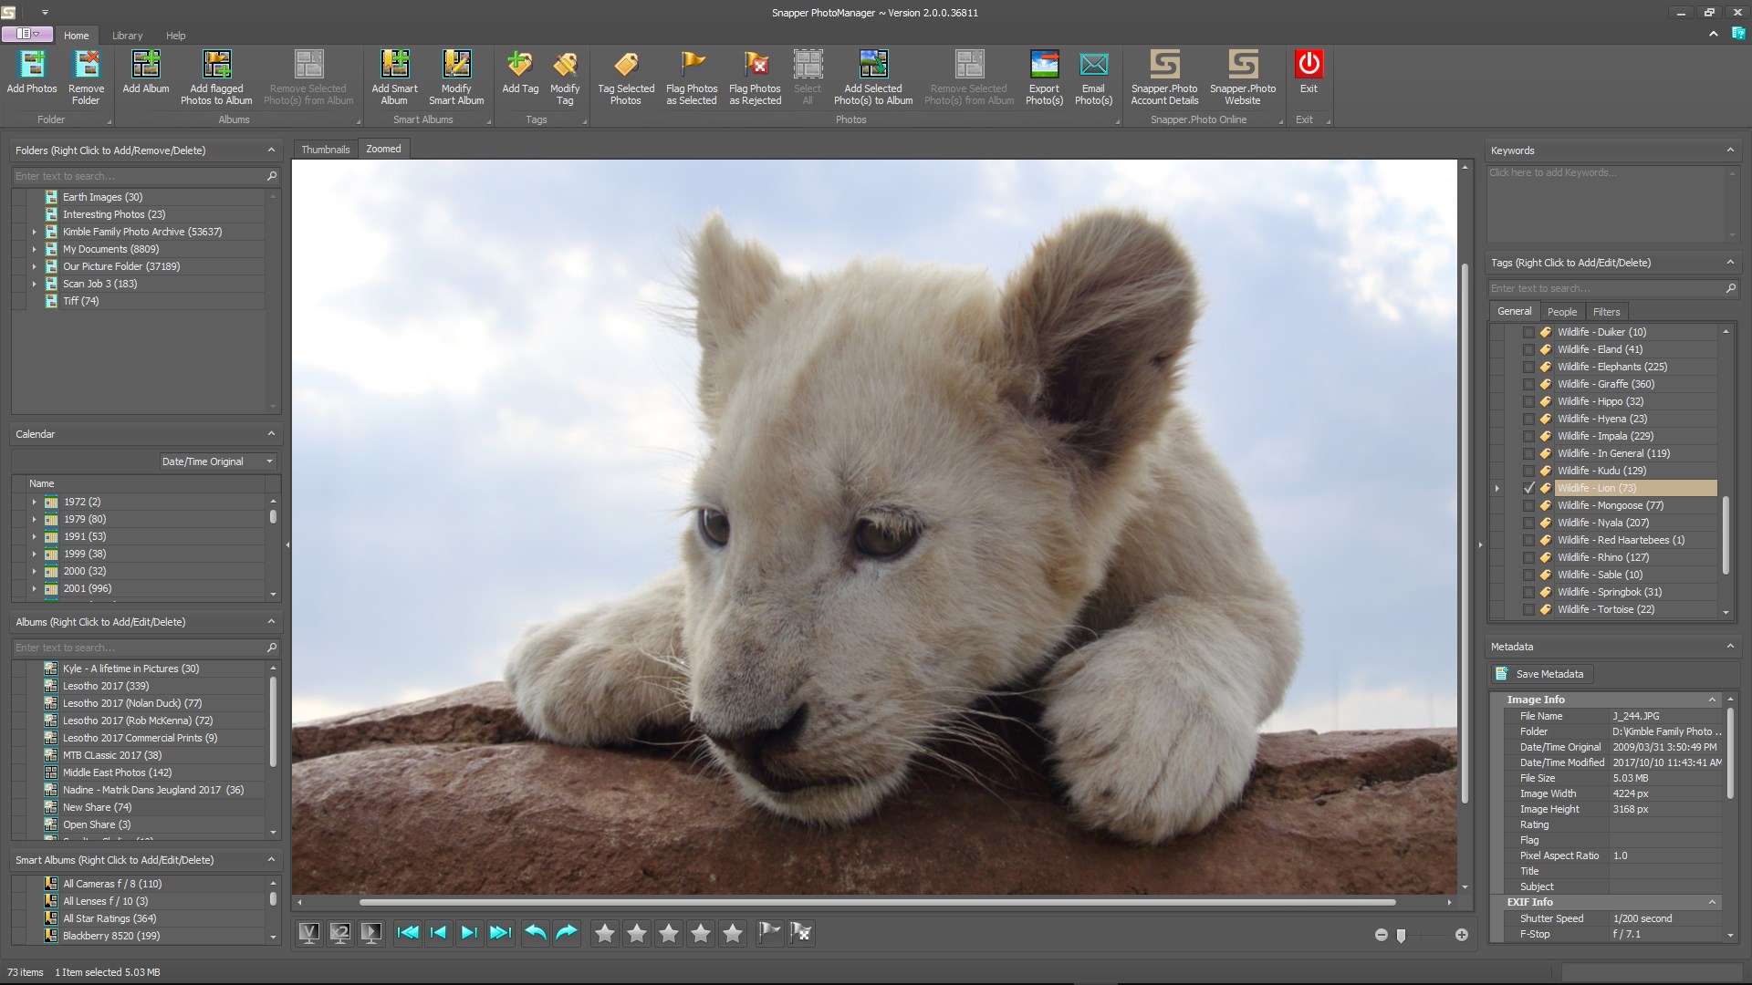Click the Save Metadata button

click(1542, 674)
